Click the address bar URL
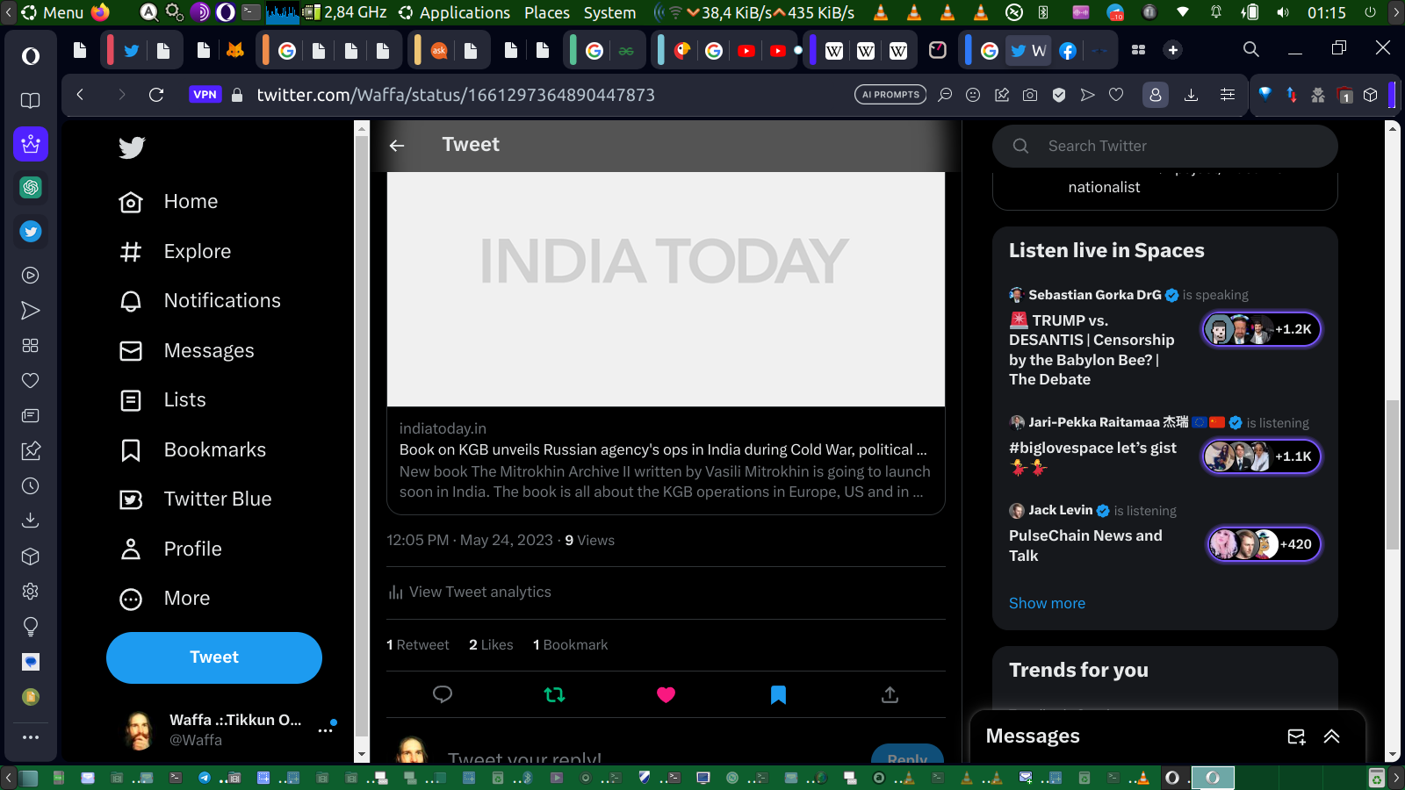Viewport: 1405px width, 790px height. [456, 95]
